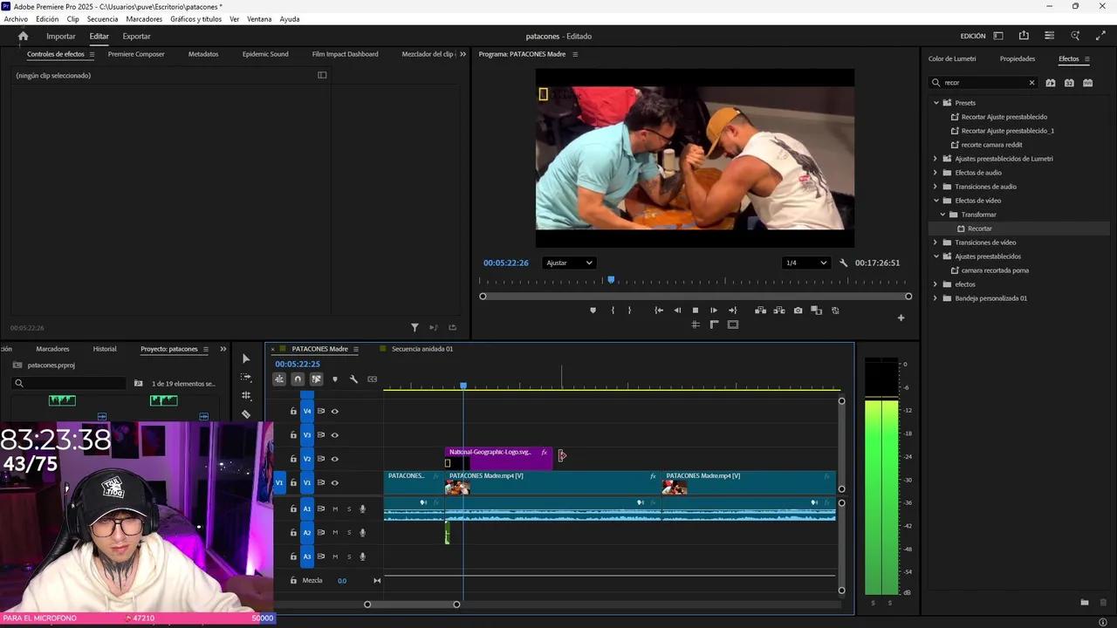Mark Out point in Program monitor

coord(629,311)
